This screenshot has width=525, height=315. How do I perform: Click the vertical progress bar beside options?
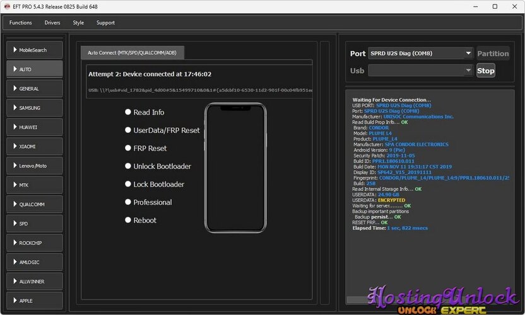pos(325,173)
